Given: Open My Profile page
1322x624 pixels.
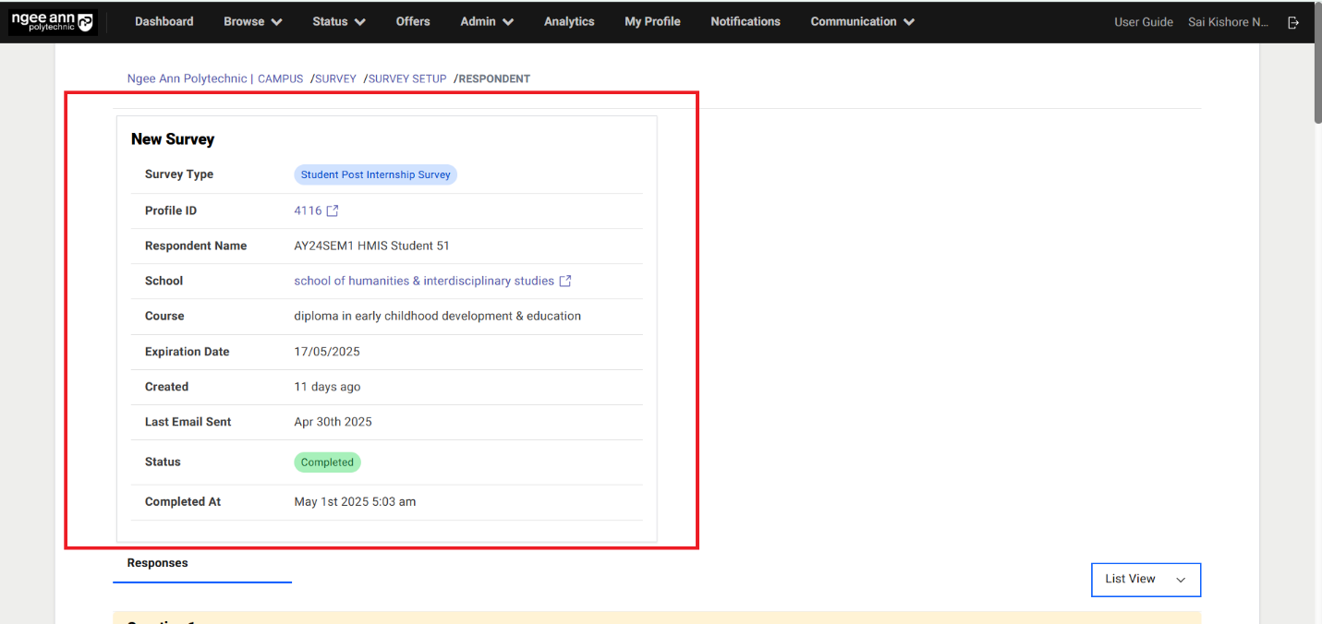Looking at the screenshot, I should 652,21.
